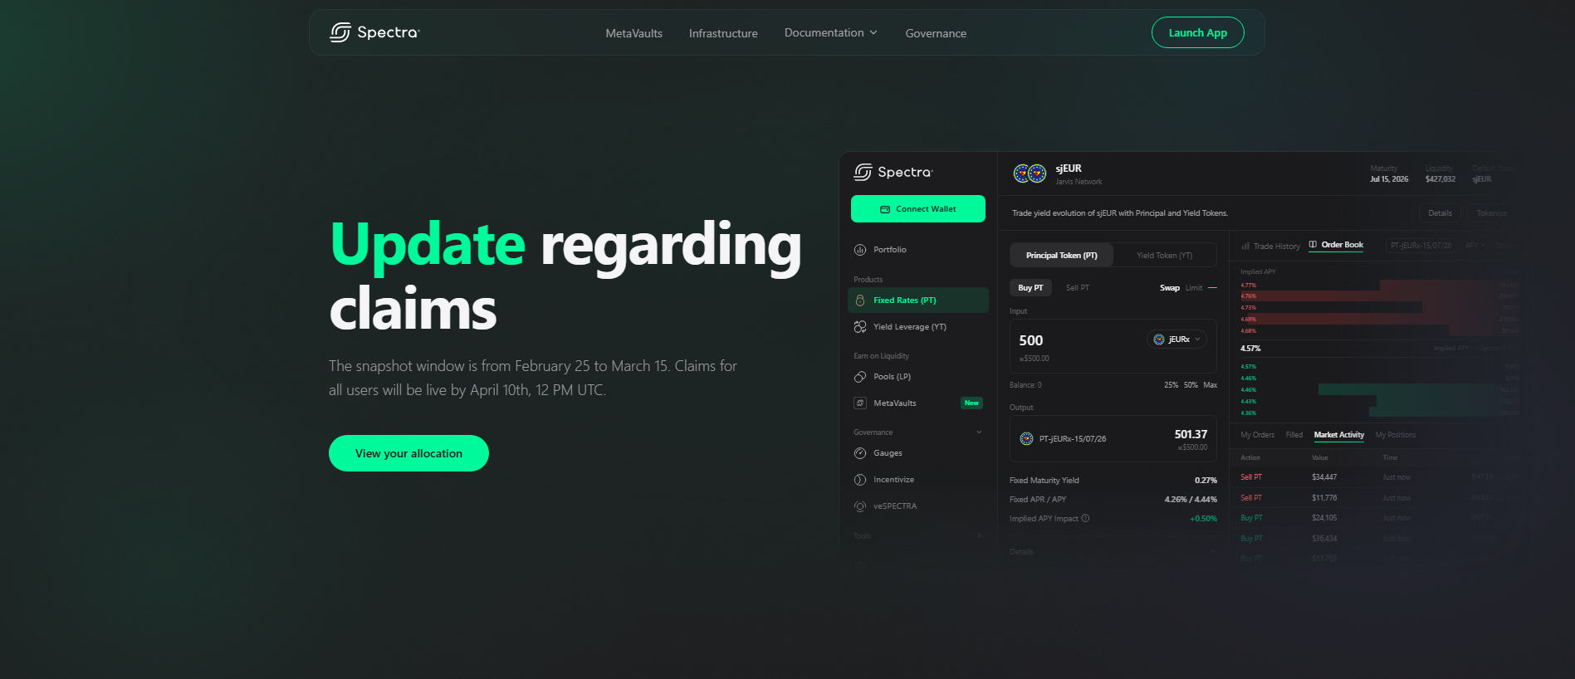Click the Order Book icon
1575x679 pixels.
click(1313, 245)
